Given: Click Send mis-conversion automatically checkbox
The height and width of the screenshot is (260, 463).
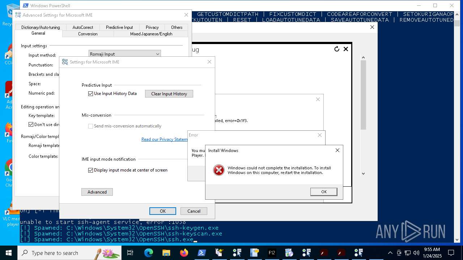Looking at the screenshot, I should [x=91, y=126].
